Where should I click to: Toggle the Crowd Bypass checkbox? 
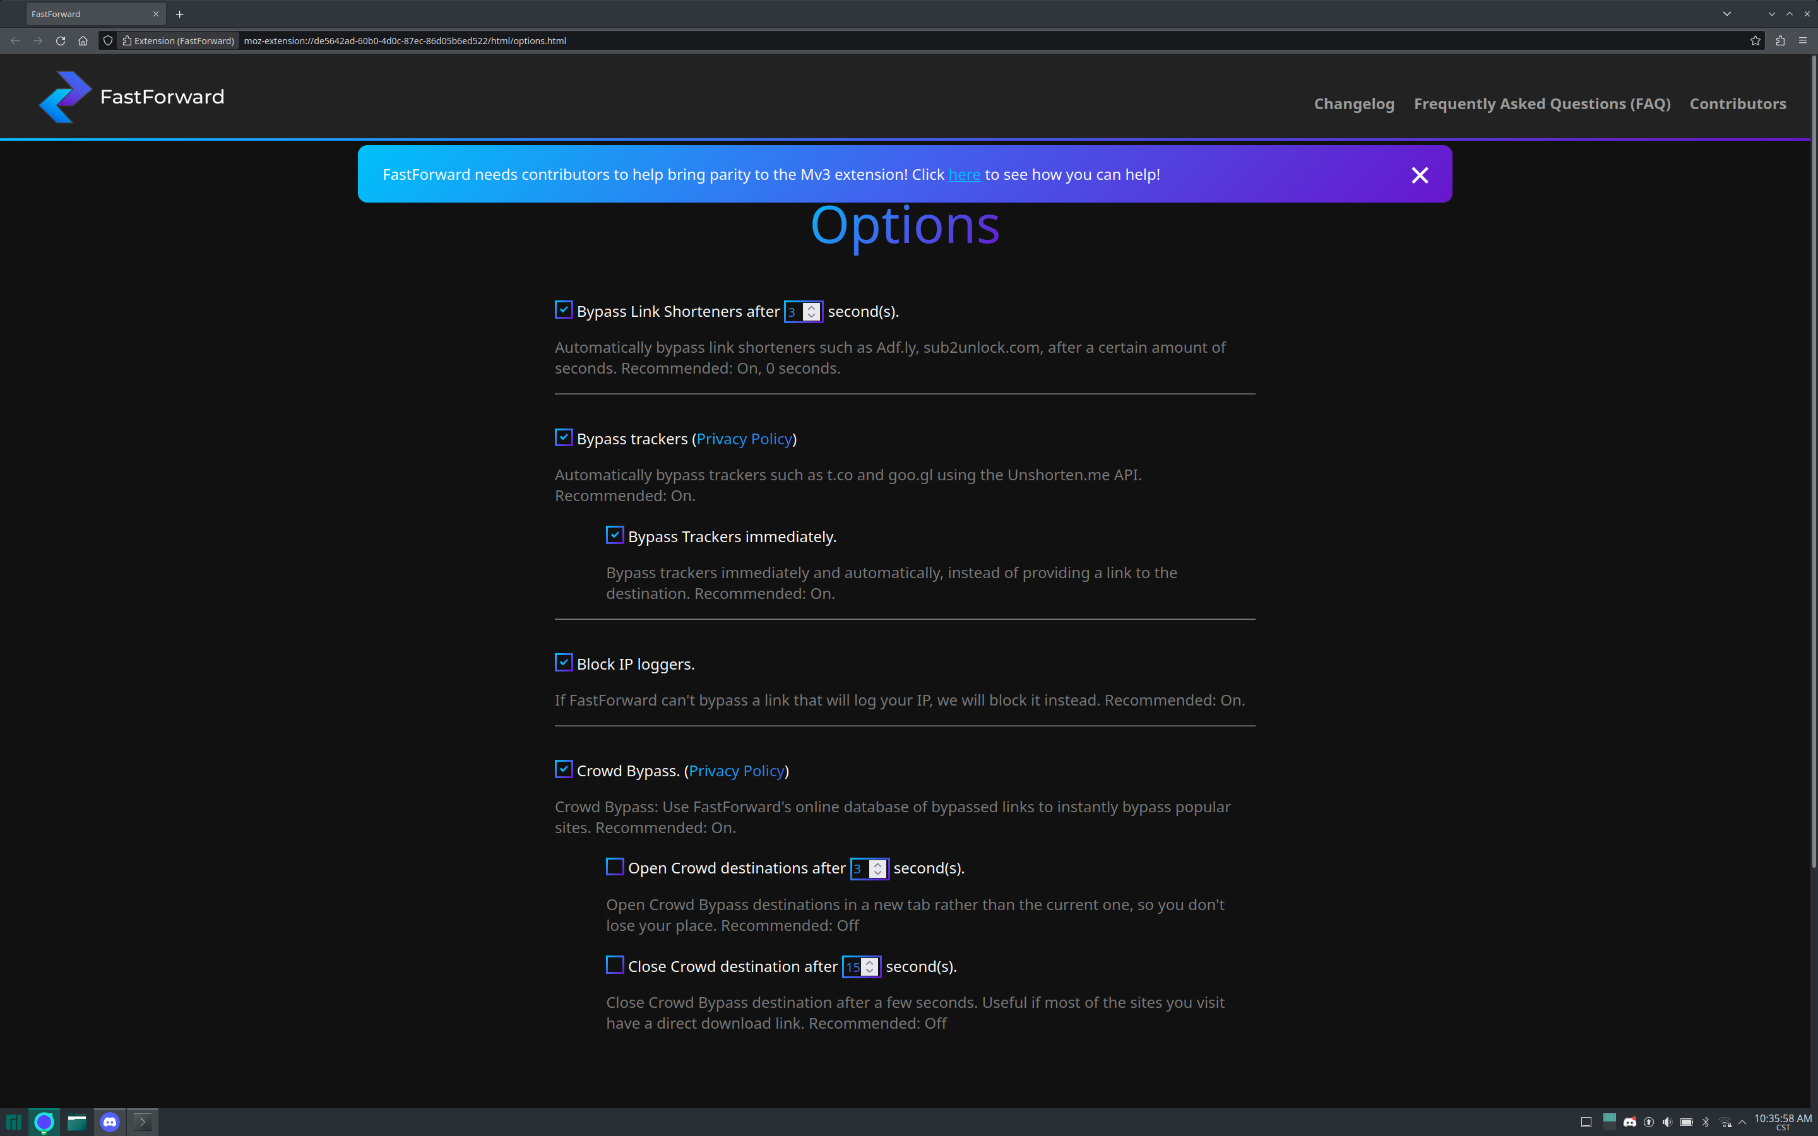click(564, 769)
